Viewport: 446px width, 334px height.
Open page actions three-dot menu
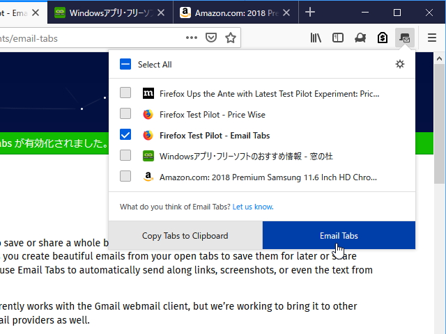192,38
